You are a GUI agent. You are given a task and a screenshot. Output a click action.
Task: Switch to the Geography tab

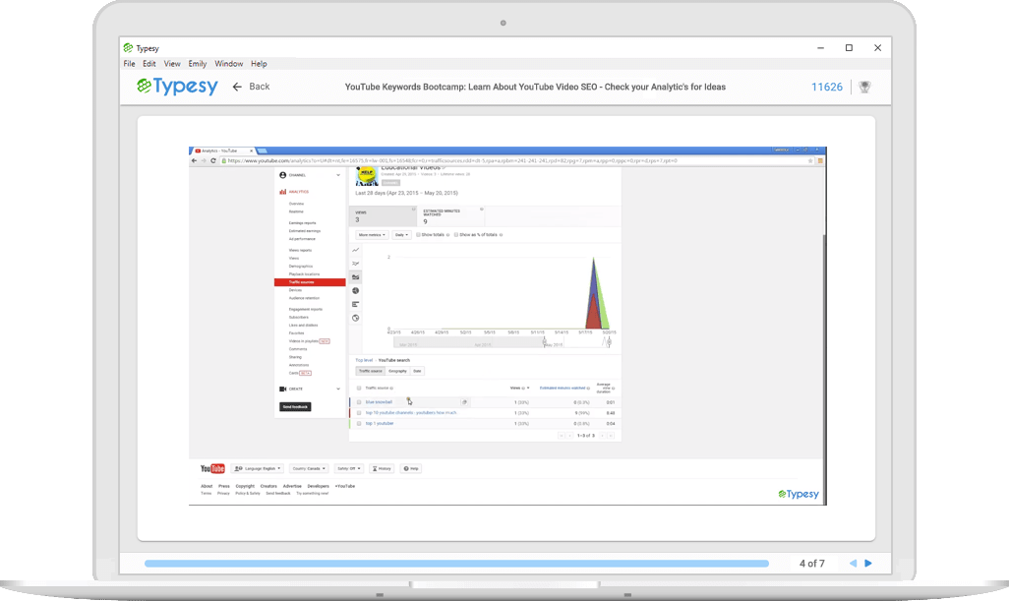(x=397, y=371)
